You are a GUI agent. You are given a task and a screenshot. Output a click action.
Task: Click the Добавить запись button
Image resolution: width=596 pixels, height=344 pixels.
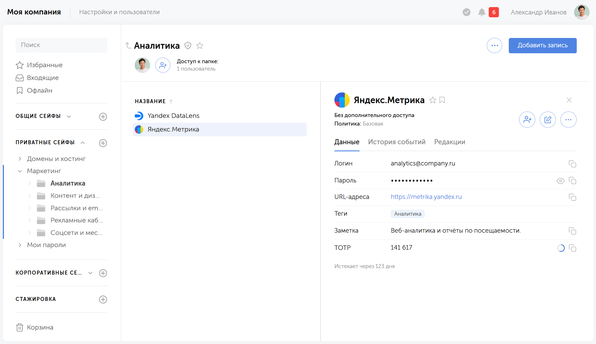point(542,46)
